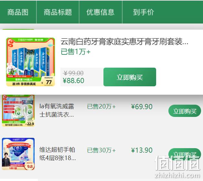The image size is (203, 181).
Task: Open the 威露士抗菌洗衣 product title
Action: (57, 110)
